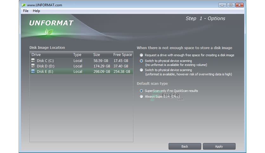Sort by the Type column header
Screen dimensions: 265x153
click(77, 55)
